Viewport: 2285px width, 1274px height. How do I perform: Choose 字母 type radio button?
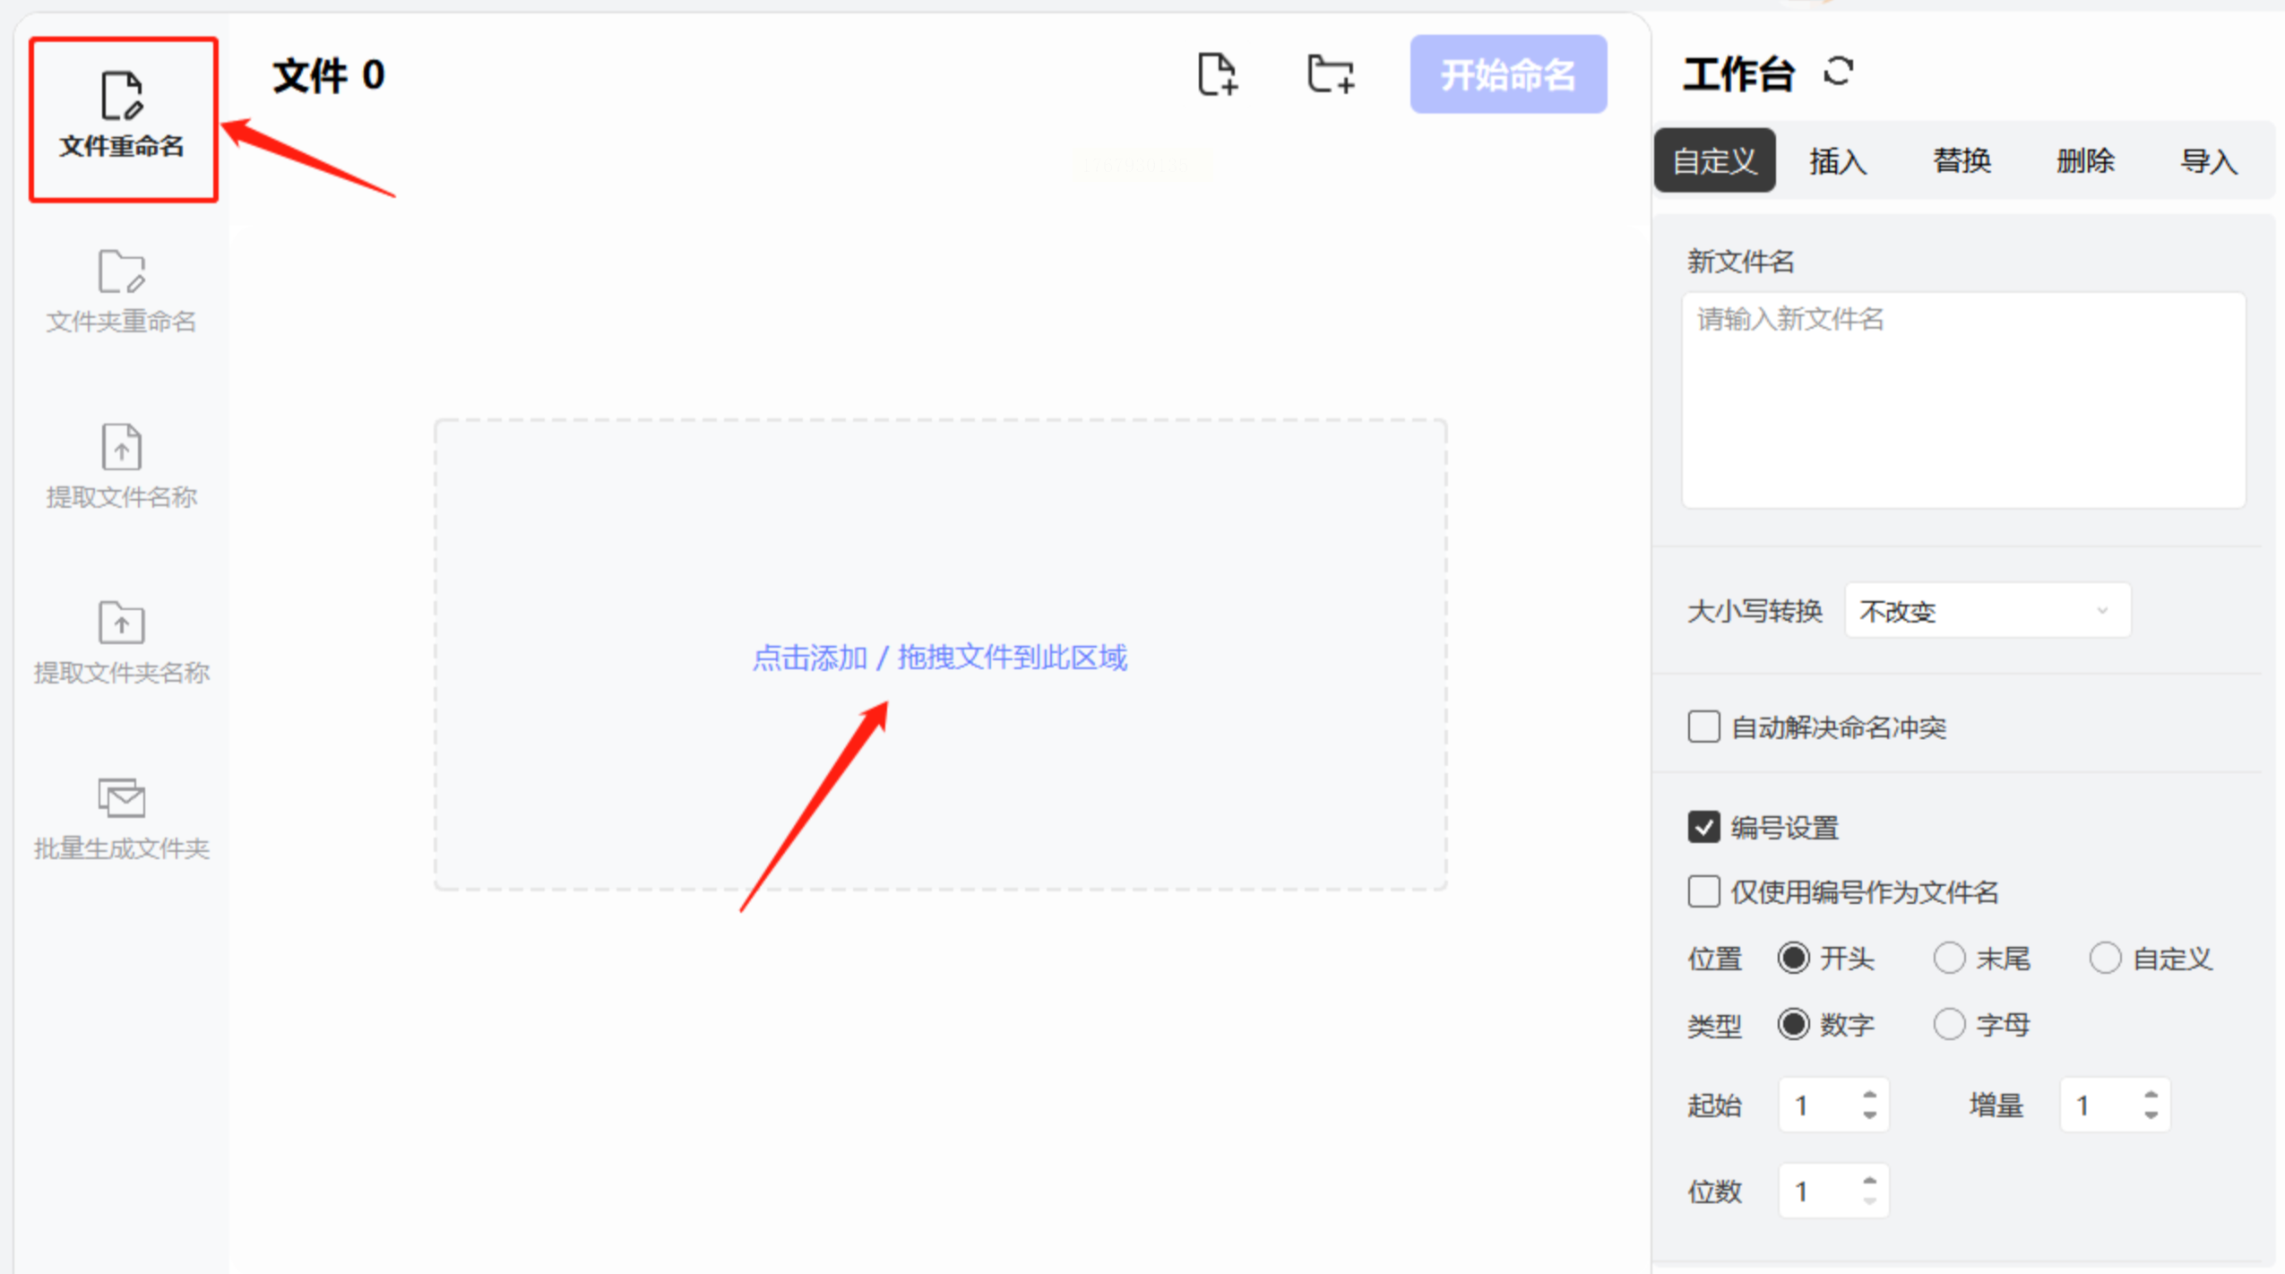1949,1023
